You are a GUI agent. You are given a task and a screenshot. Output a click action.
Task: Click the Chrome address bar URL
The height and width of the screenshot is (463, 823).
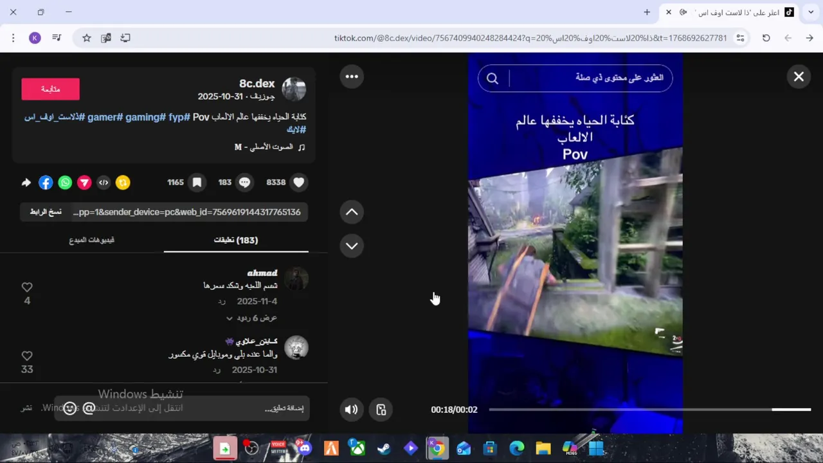[x=530, y=38]
